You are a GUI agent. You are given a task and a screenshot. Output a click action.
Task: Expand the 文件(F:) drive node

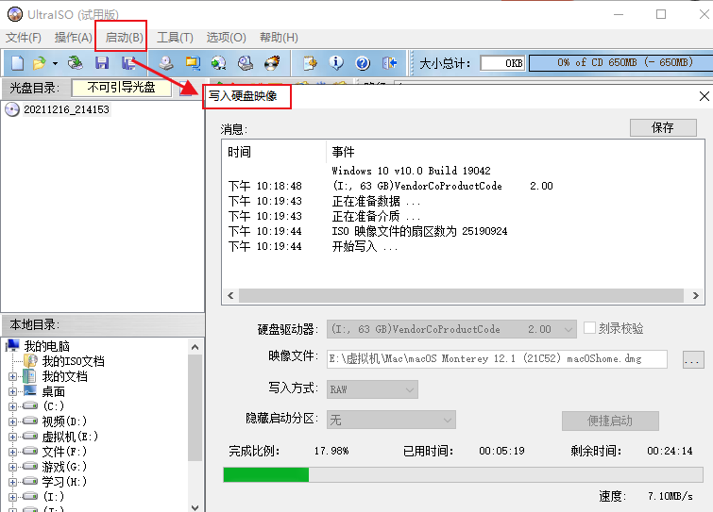click(12, 452)
